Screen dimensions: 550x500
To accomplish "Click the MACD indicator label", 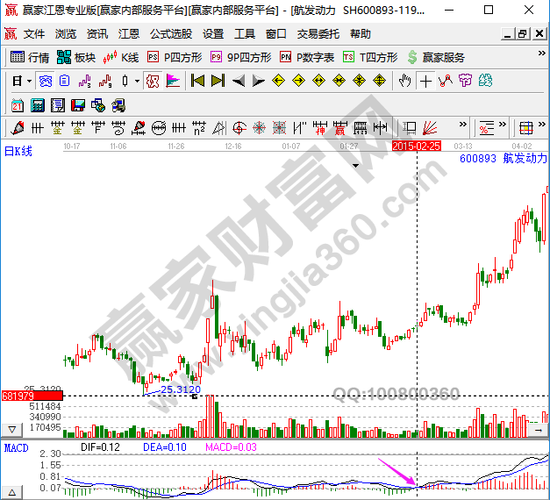I will point(16,448).
